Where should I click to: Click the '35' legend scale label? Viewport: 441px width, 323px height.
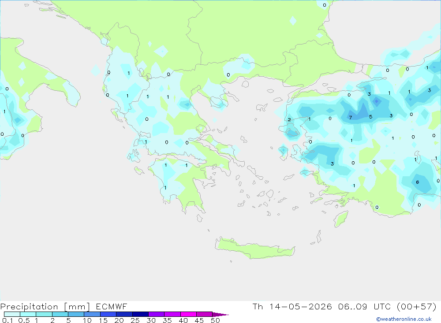(167, 320)
